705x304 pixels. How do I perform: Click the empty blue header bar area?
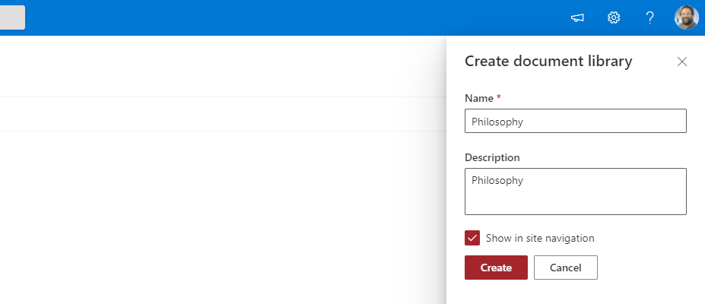tap(304, 17)
